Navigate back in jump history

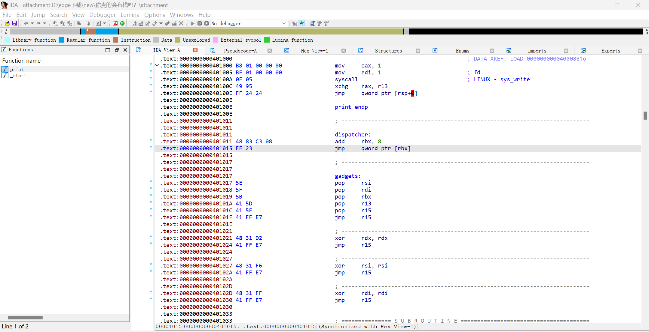(26, 23)
